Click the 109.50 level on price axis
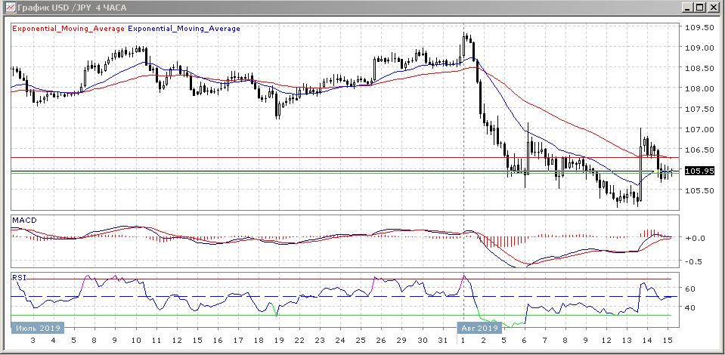This screenshot has height=355, width=725. [x=699, y=27]
